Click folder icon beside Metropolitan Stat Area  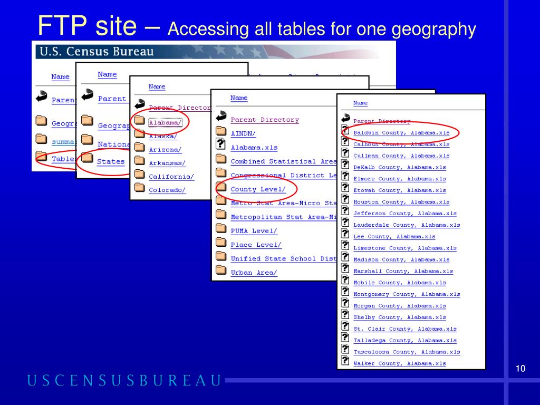coord(221,214)
